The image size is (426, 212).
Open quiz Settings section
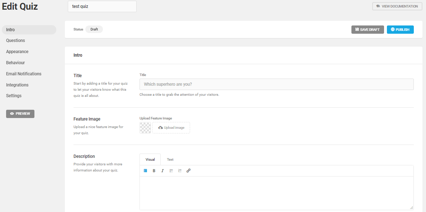pyautogui.click(x=14, y=96)
